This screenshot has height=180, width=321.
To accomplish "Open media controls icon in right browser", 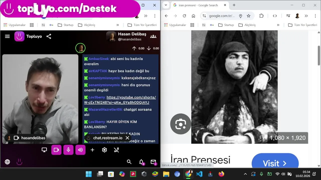I will click(x=288, y=16).
